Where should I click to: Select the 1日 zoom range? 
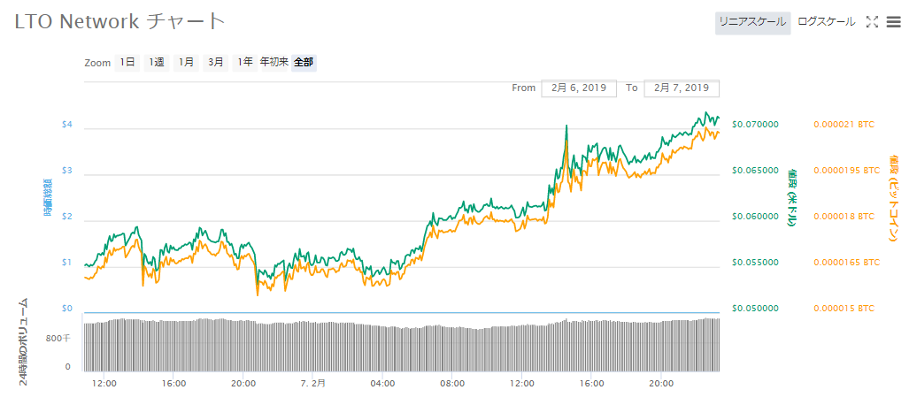coord(127,63)
